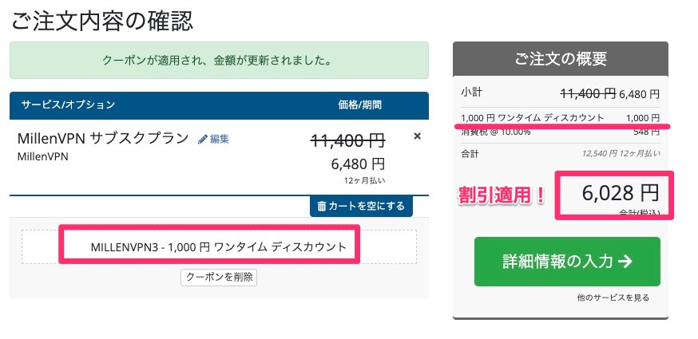This screenshot has width=698, height=339.
Task: Click the ご注文の概要 summary header
Action: coord(561,59)
